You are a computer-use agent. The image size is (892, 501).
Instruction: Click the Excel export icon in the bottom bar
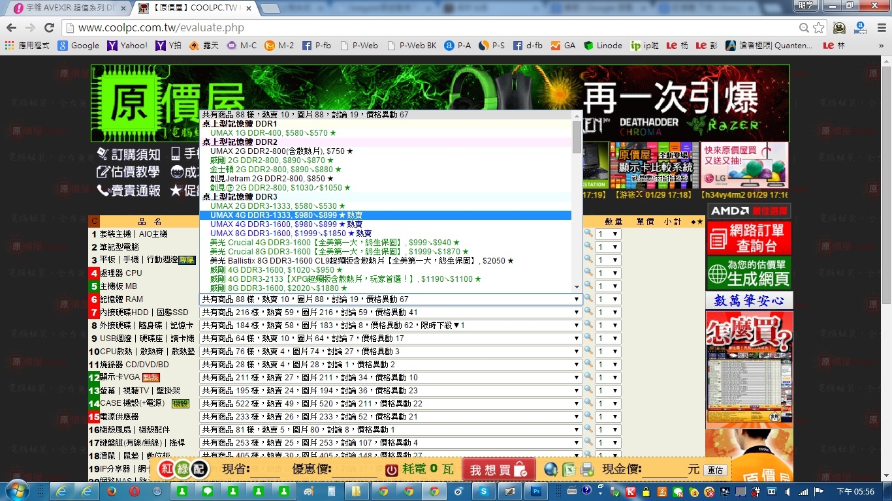[569, 469]
